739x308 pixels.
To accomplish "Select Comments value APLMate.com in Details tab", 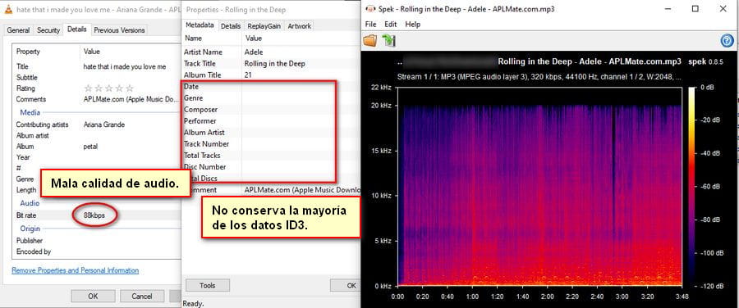I will [131, 99].
